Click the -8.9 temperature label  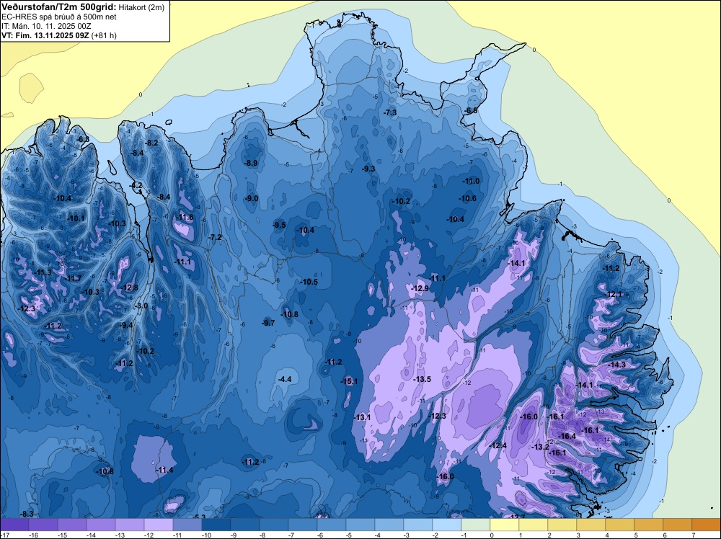click(251, 163)
